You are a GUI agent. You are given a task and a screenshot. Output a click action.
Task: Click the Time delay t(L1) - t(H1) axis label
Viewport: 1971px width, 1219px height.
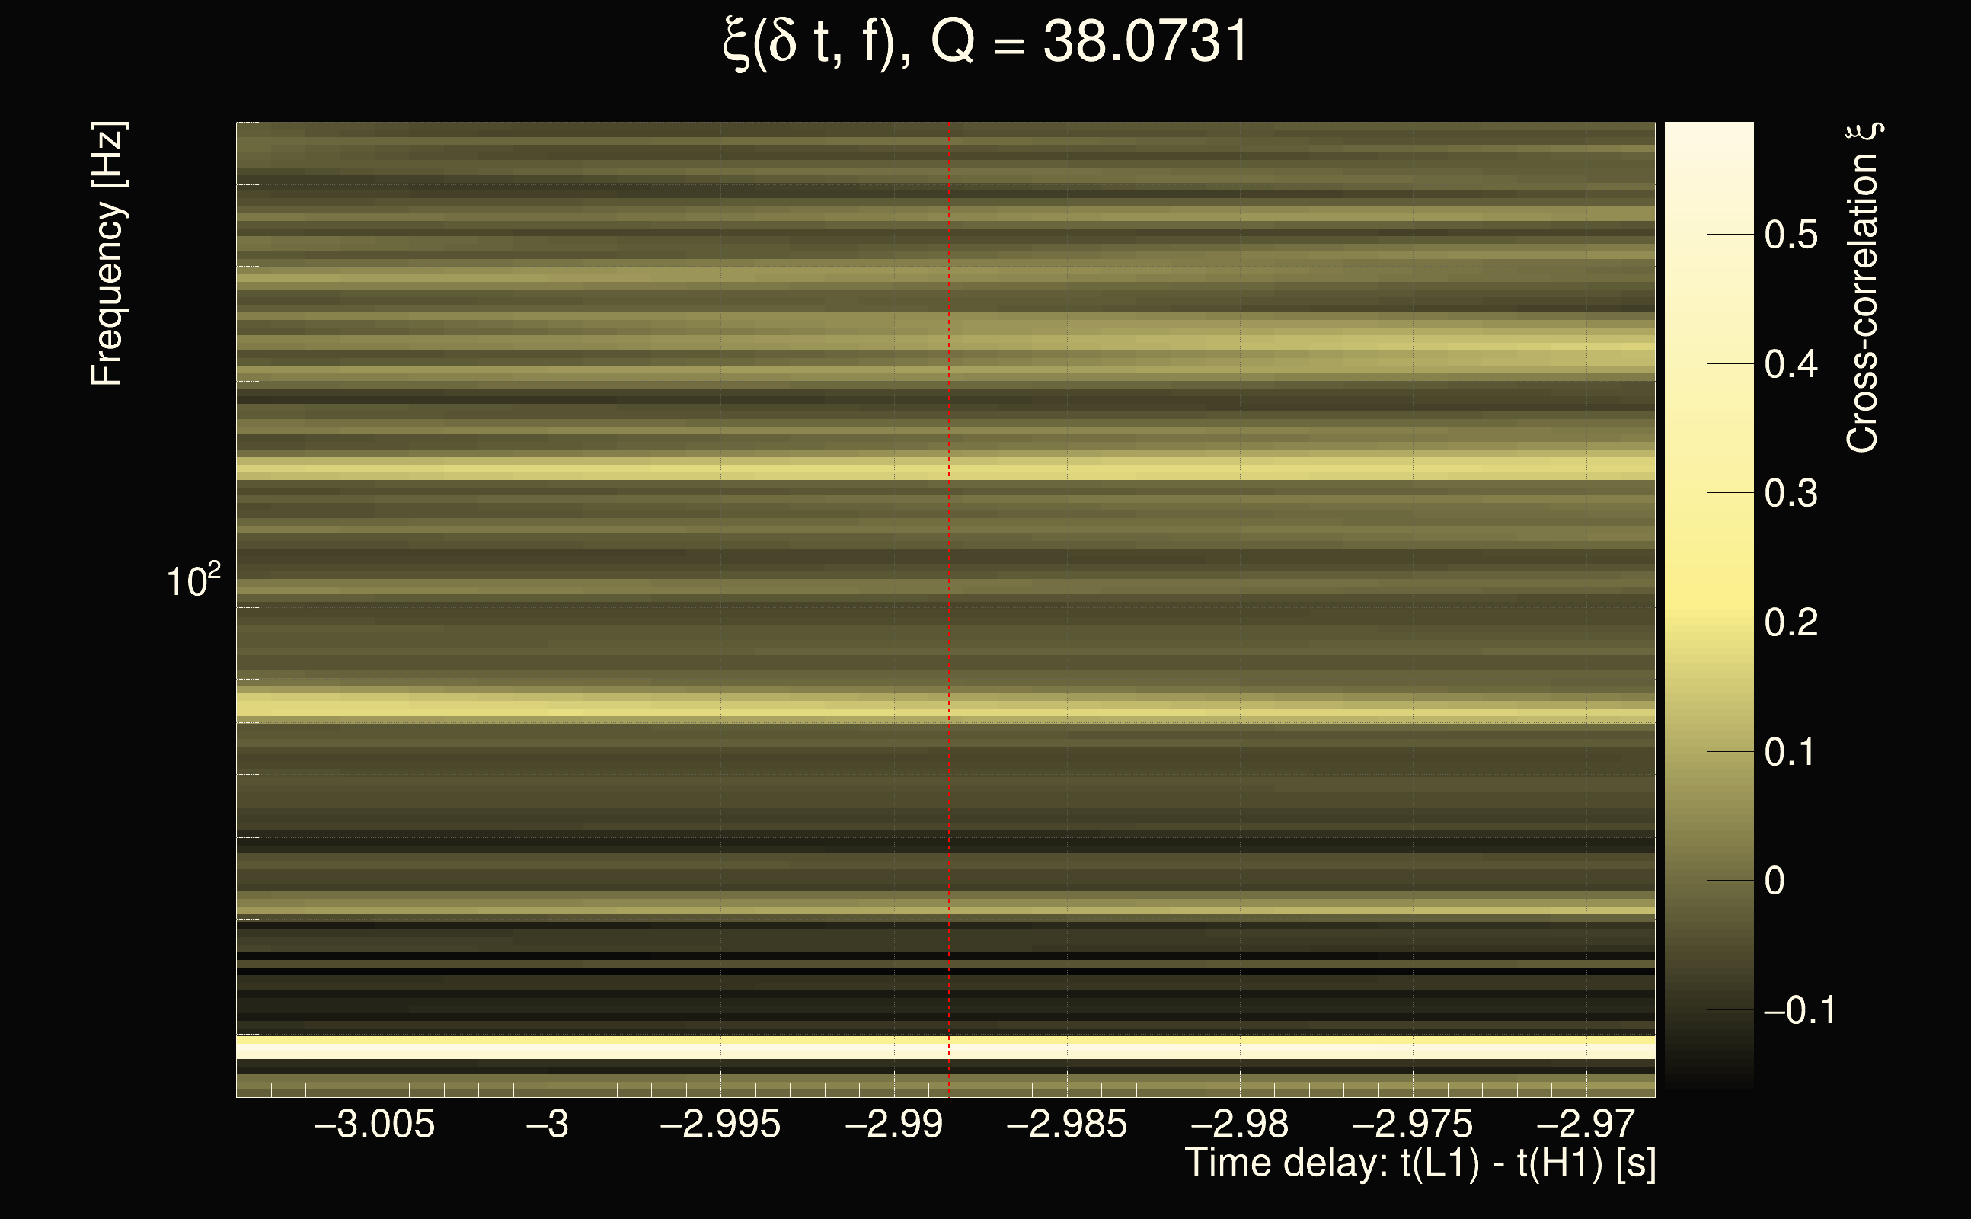click(1420, 1163)
